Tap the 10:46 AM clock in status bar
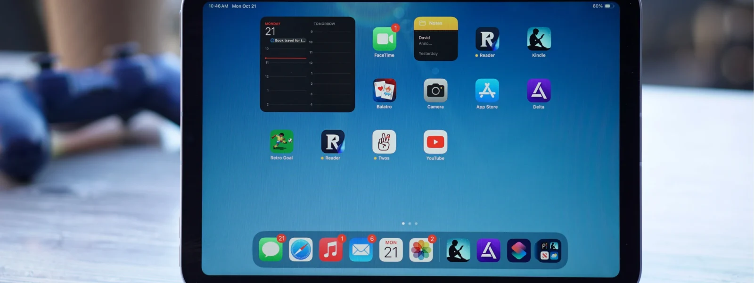The height and width of the screenshot is (283, 754). pyautogui.click(x=218, y=6)
